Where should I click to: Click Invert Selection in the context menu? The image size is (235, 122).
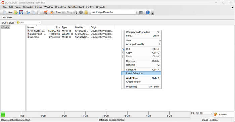(x=141, y=73)
